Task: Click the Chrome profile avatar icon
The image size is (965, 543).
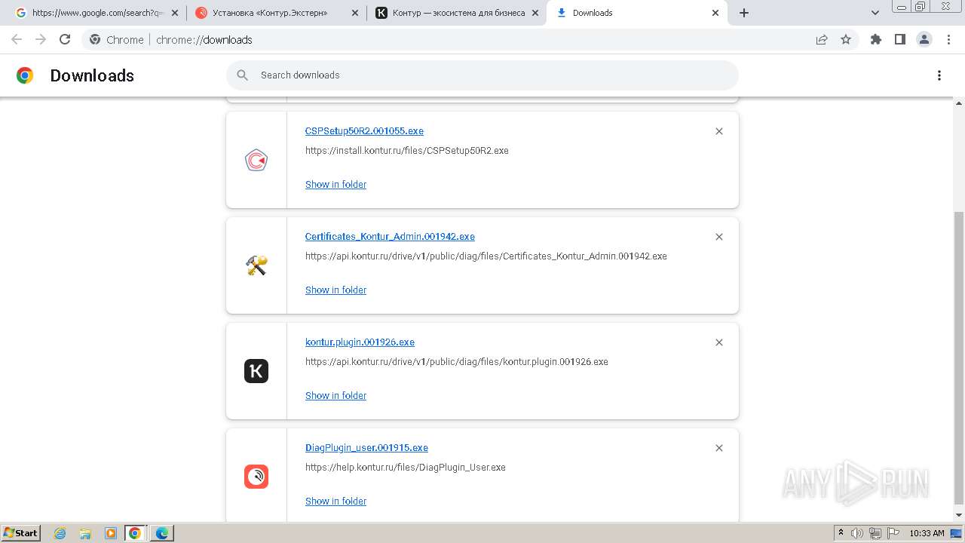Action: (924, 40)
